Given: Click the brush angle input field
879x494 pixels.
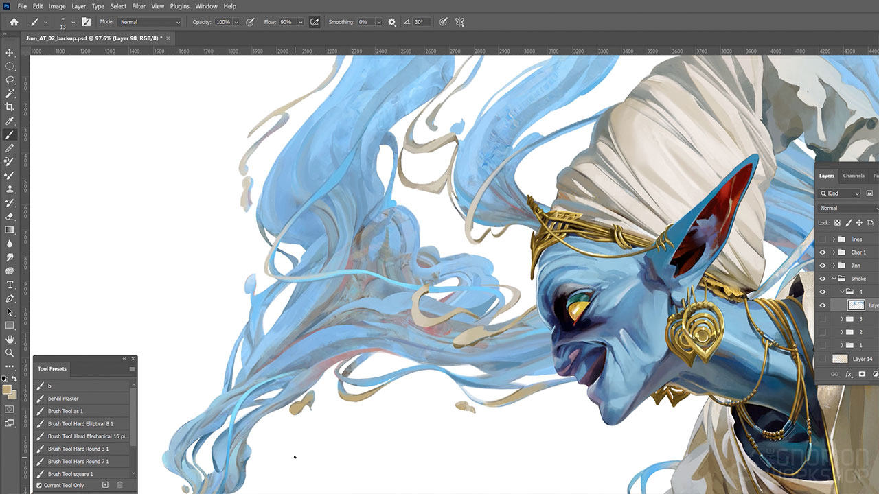Looking at the screenshot, I should coord(421,22).
